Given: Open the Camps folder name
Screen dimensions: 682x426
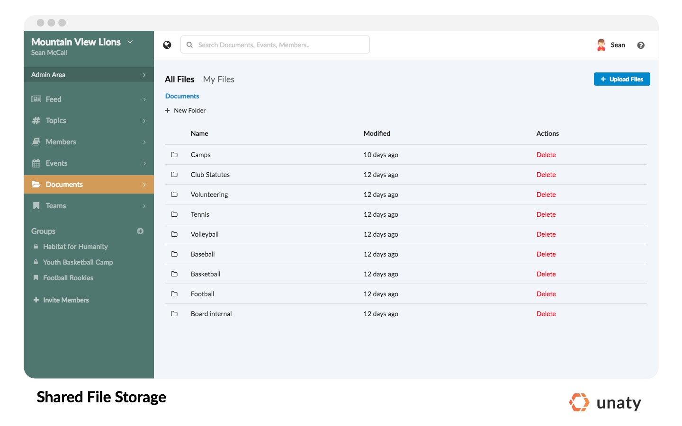Looking at the screenshot, I should [x=200, y=155].
